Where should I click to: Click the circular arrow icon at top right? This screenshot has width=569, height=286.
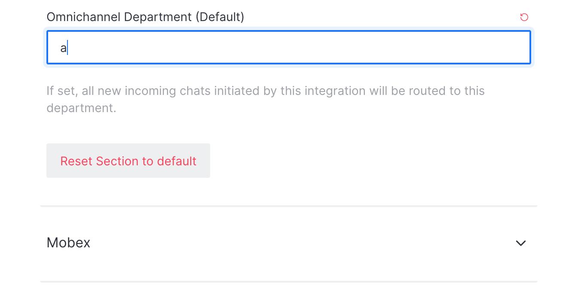click(524, 17)
